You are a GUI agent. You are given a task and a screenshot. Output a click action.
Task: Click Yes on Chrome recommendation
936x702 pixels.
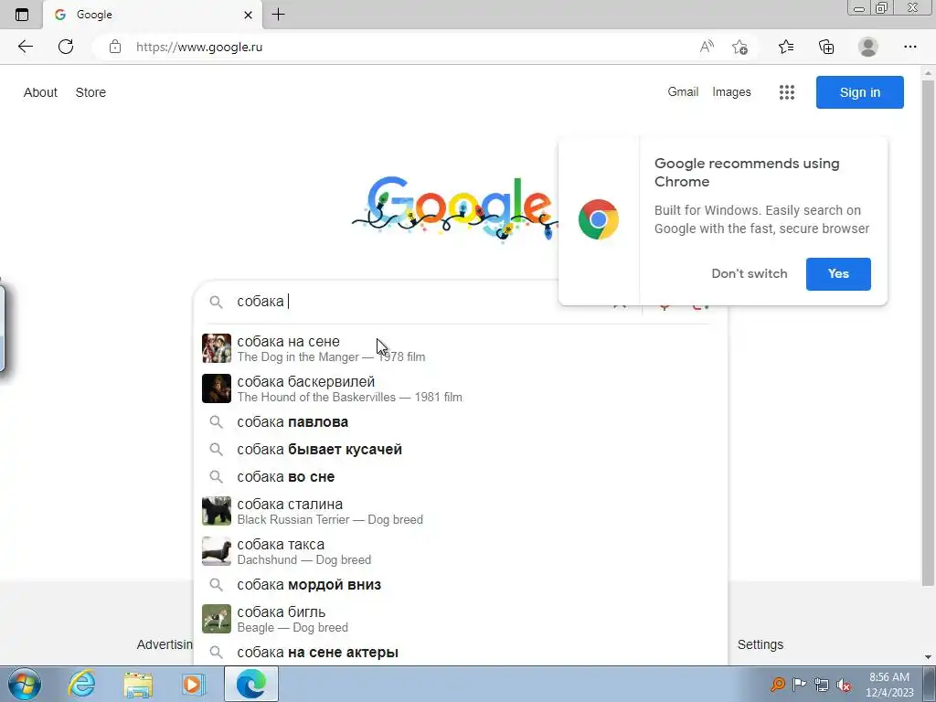838,274
